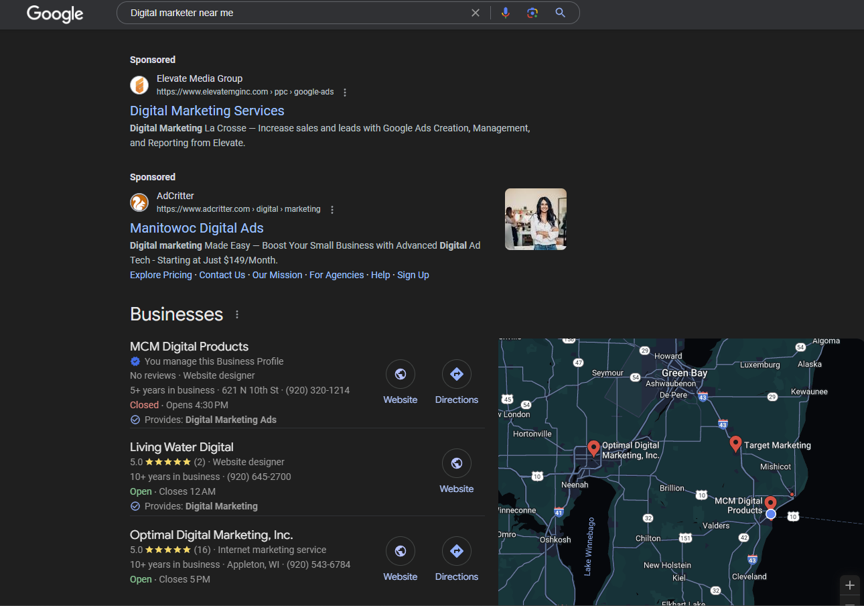864x606 pixels.
Task: Click the Oshkosh label on the map
Action: coord(555,540)
